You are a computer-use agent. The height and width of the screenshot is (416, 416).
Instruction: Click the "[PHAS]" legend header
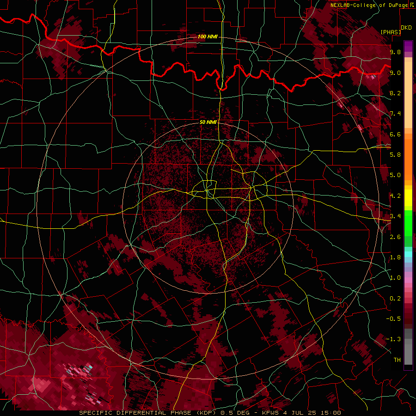point(391,32)
